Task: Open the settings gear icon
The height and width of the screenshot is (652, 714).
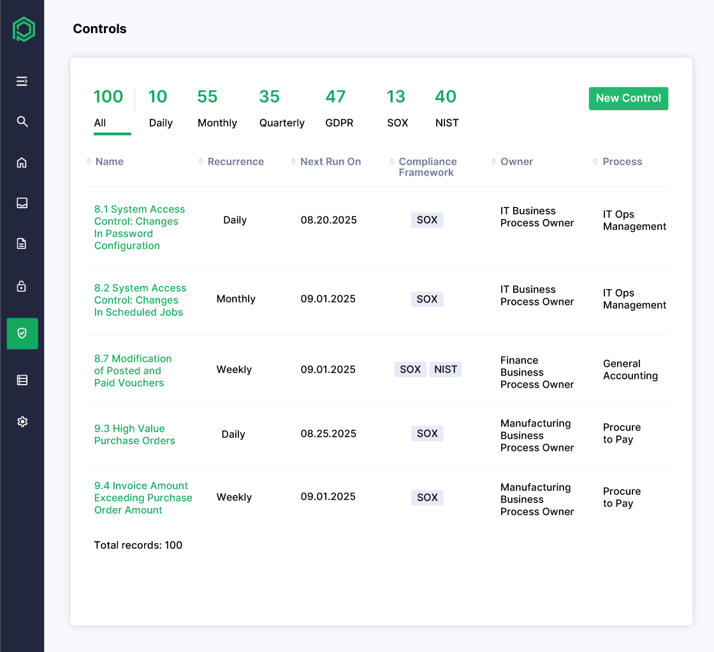Action: 22,421
